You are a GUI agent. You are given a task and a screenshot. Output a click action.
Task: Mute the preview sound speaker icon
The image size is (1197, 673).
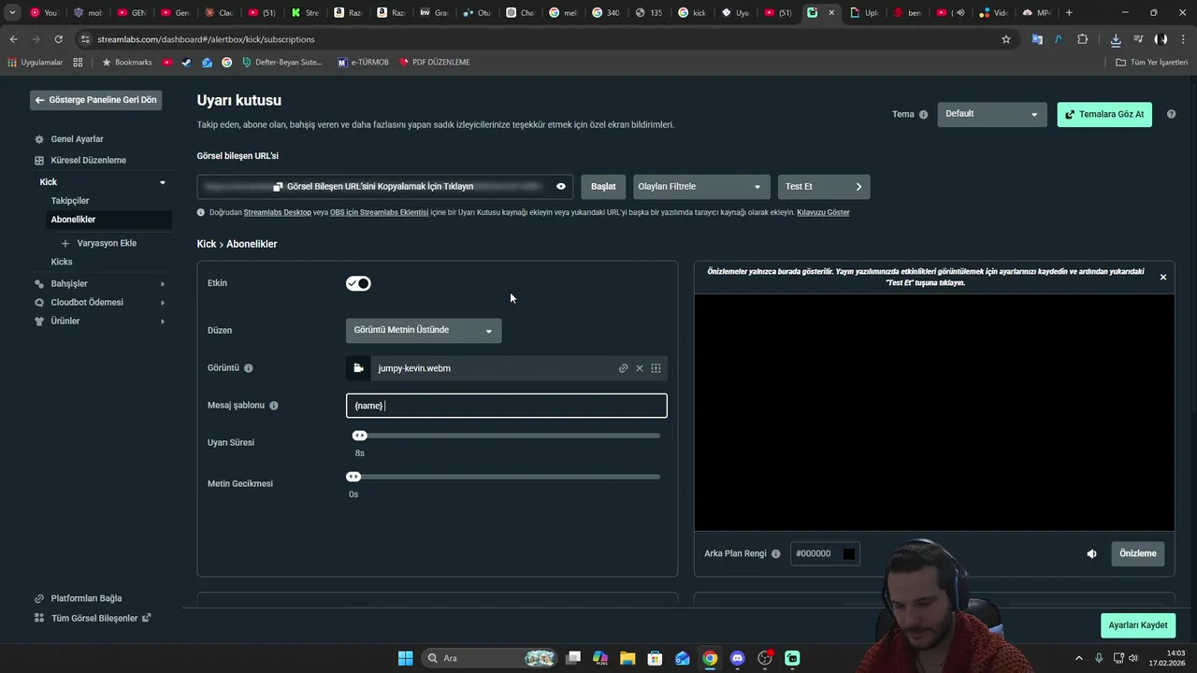(x=1091, y=553)
